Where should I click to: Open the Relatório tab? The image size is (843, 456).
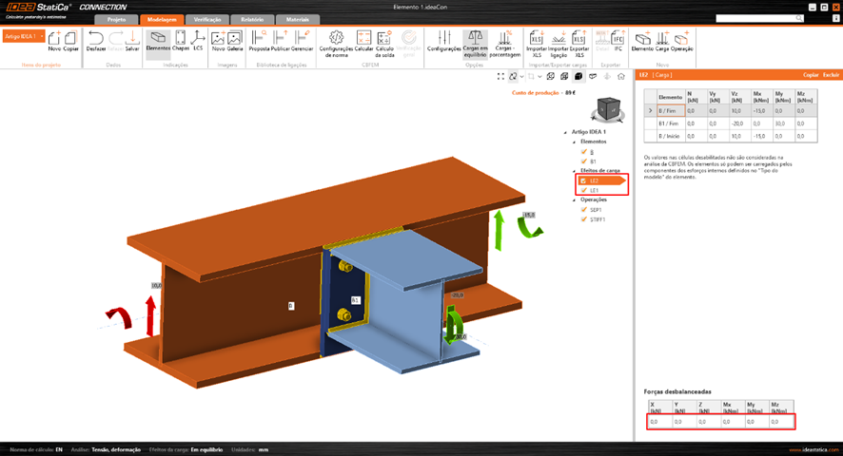[252, 19]
